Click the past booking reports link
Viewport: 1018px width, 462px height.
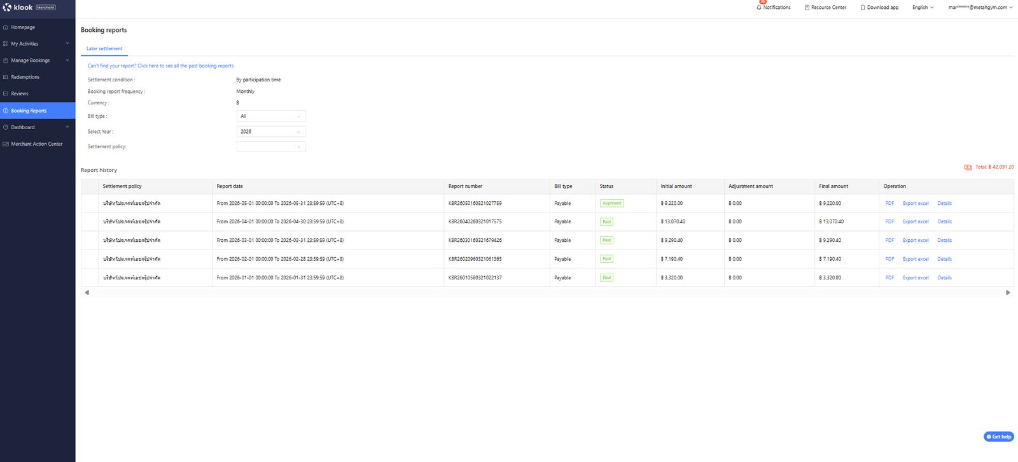pos(161,66)
